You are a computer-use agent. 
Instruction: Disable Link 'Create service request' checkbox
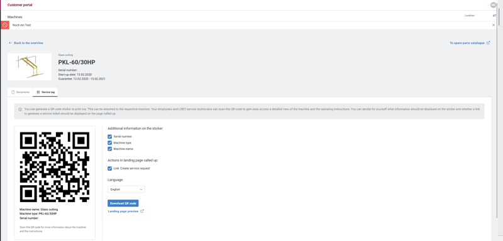click(x=109, y=168)
